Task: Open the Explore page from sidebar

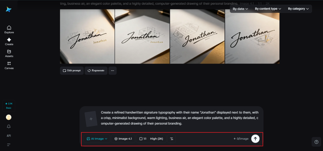Action: point(9,29)
